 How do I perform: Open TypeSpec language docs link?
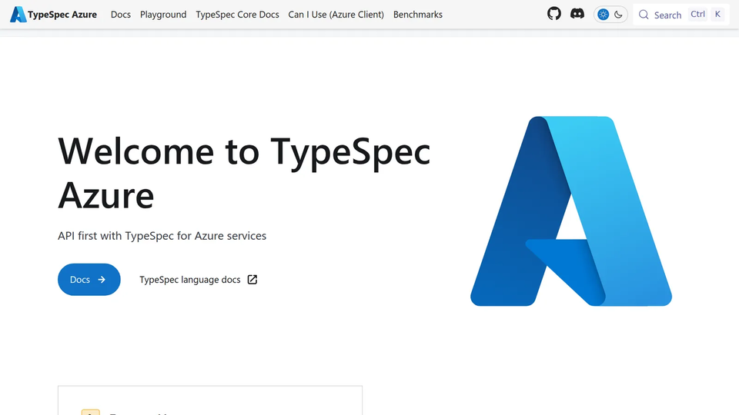(199, 280)
